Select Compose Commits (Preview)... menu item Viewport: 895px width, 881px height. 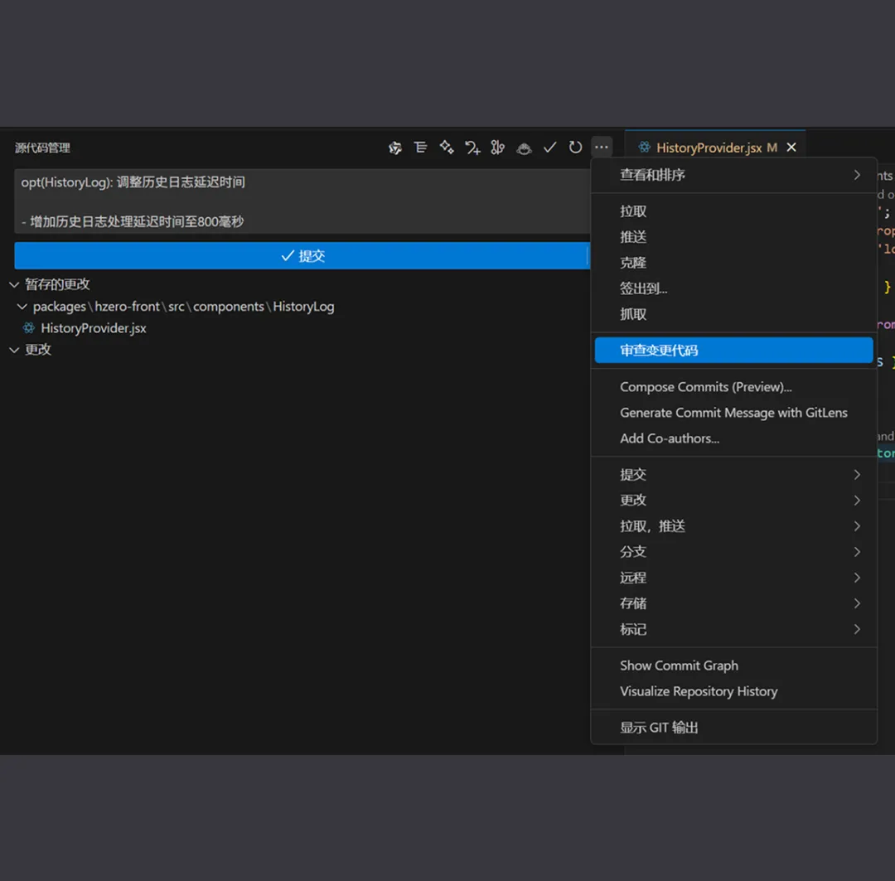click(734, 387)
